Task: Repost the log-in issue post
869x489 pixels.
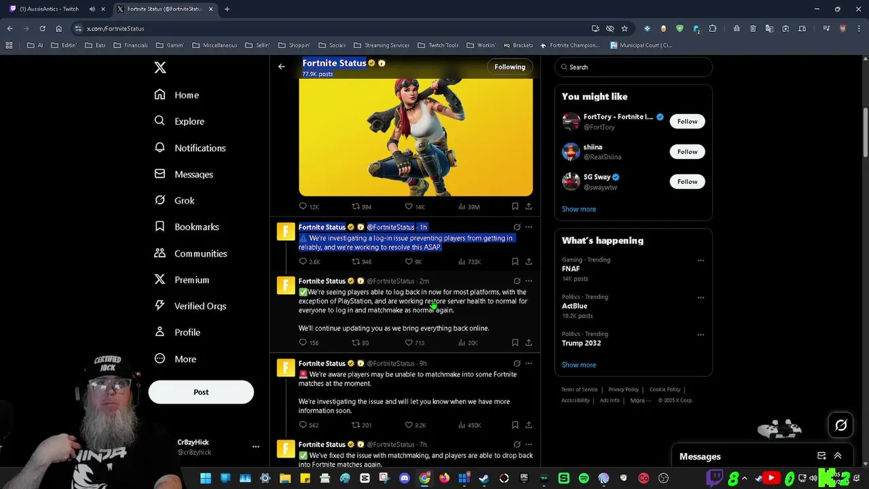Action: pyautogui.click(x=355, y=261)
